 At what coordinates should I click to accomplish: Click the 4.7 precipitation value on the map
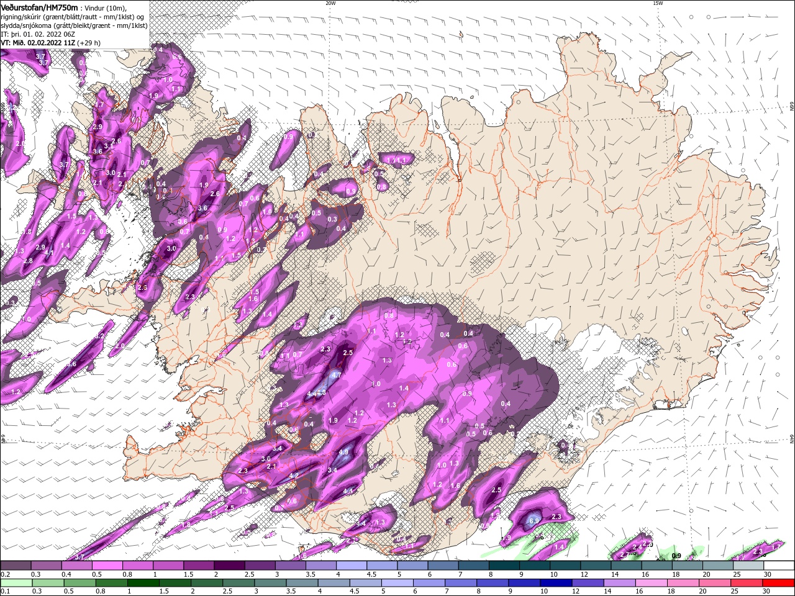point(337,375)
